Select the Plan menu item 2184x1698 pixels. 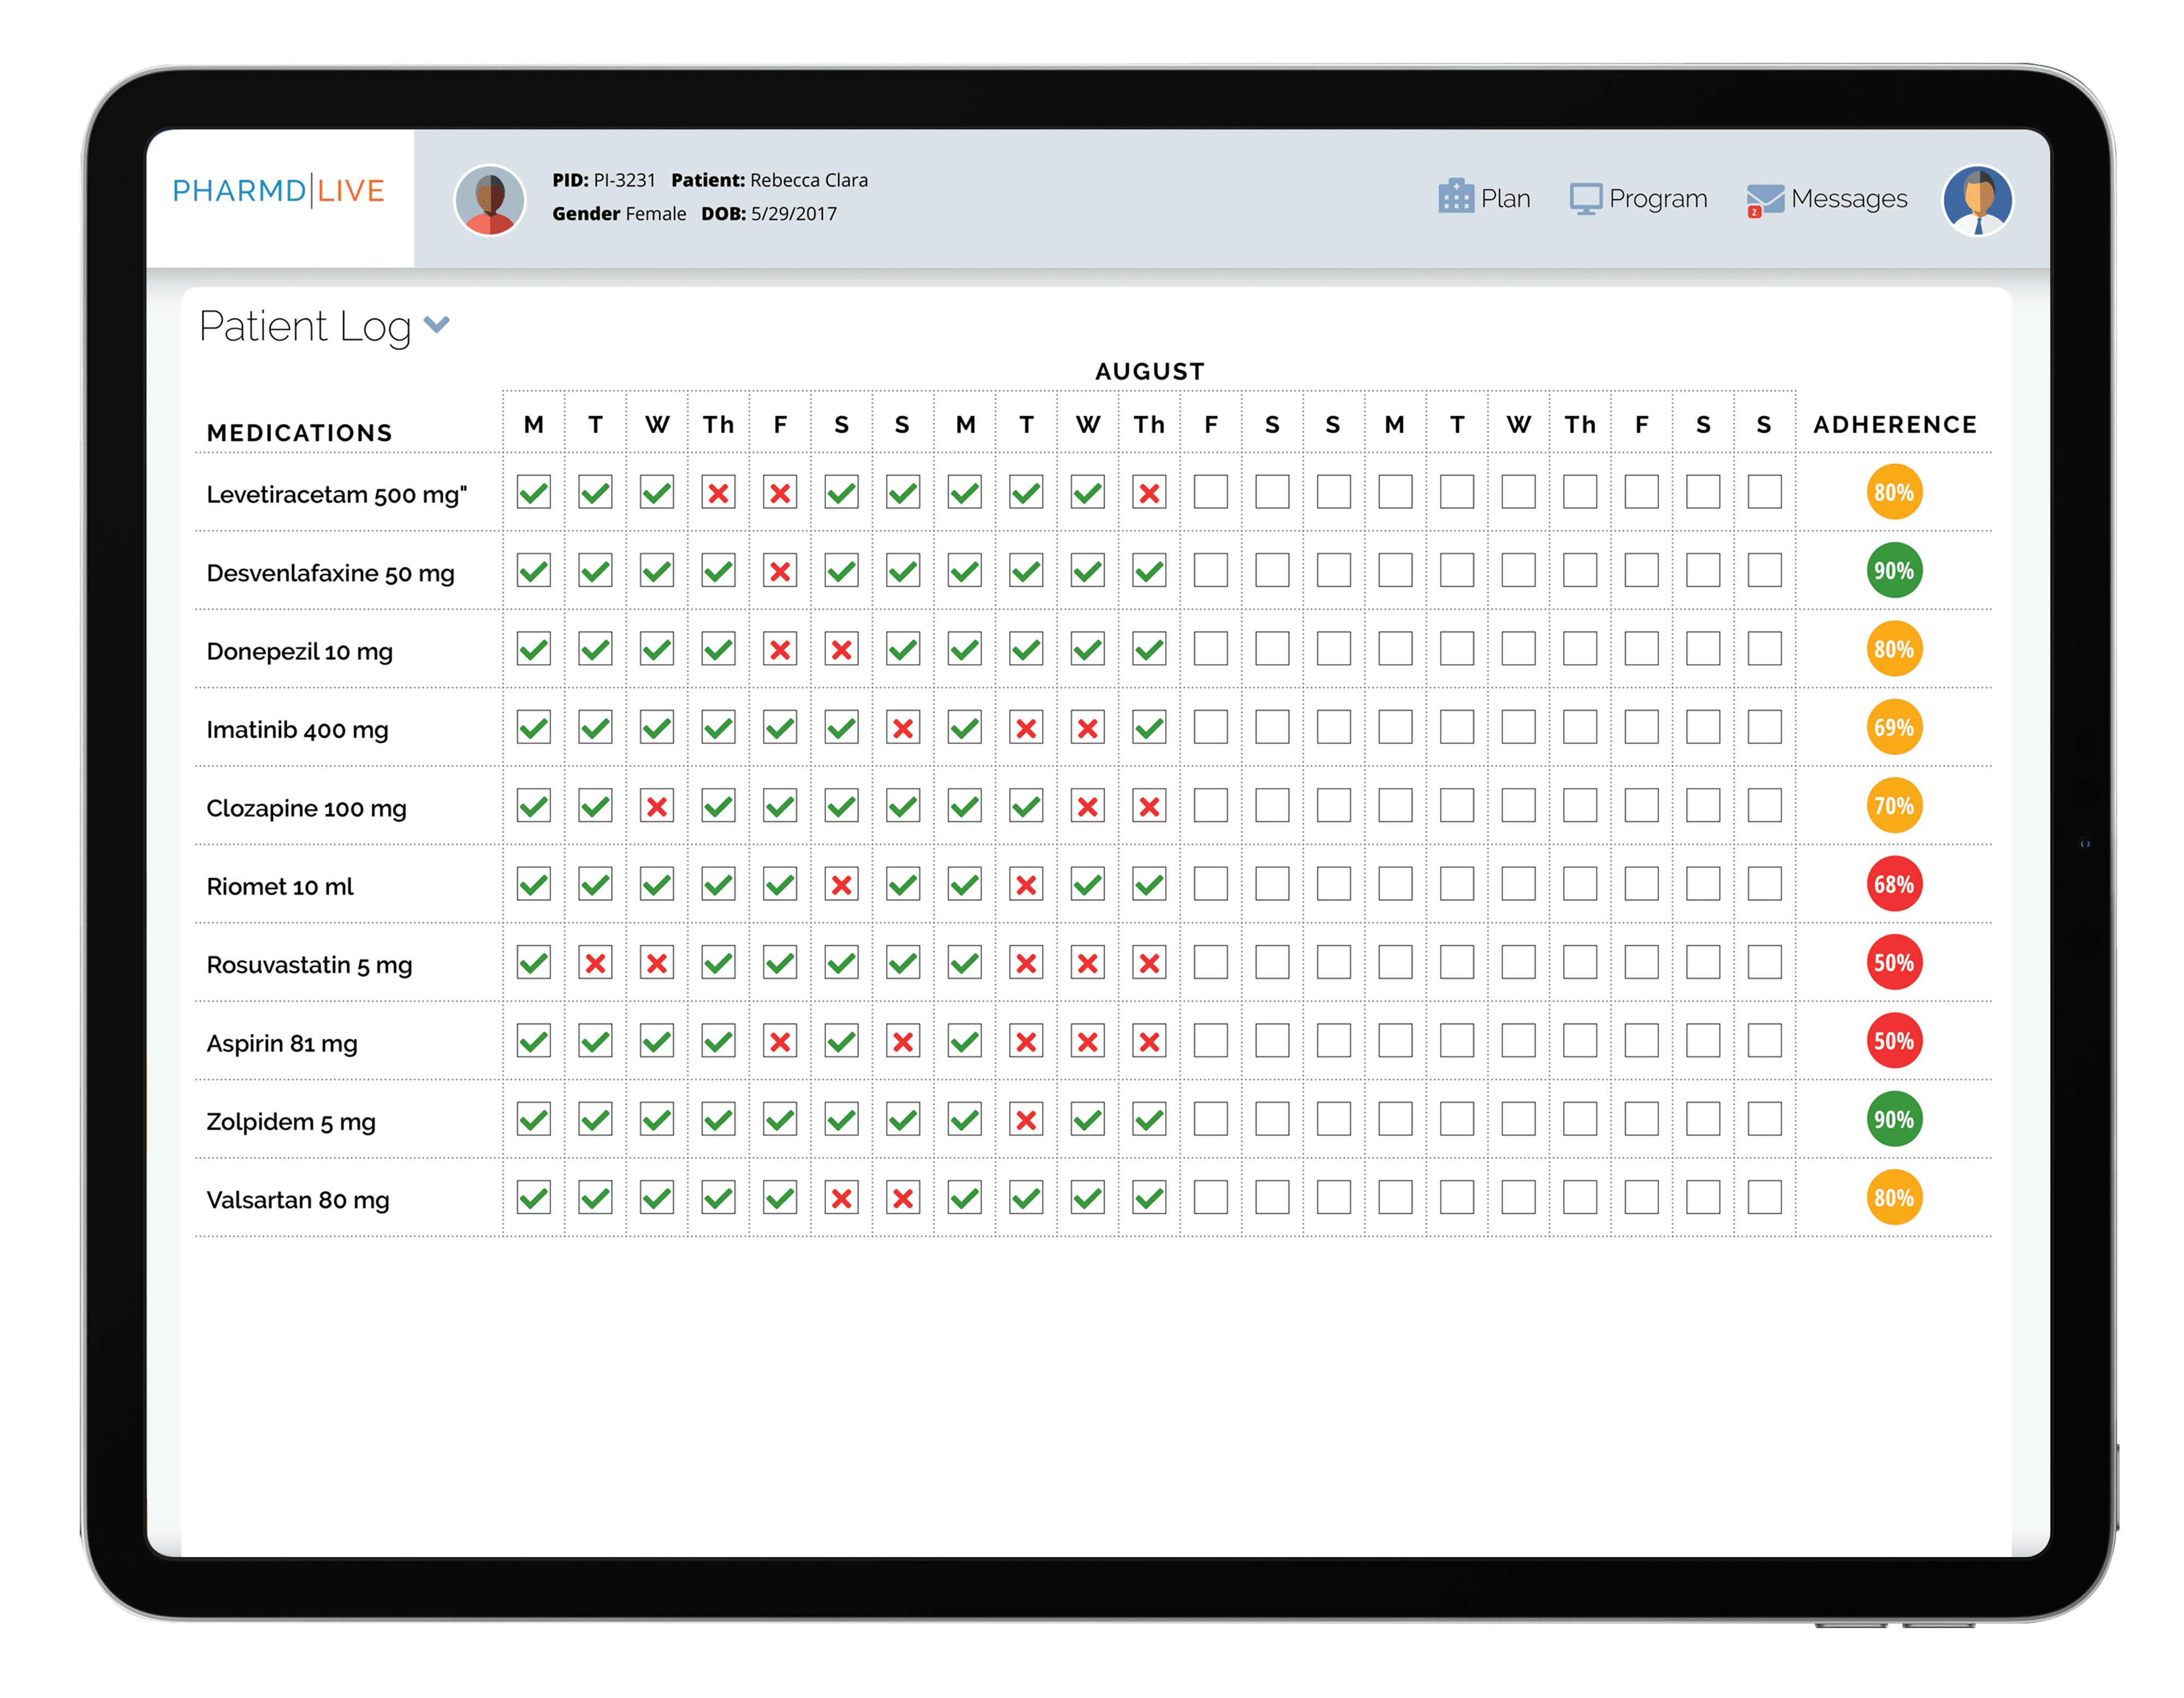tap(1505, 199)
